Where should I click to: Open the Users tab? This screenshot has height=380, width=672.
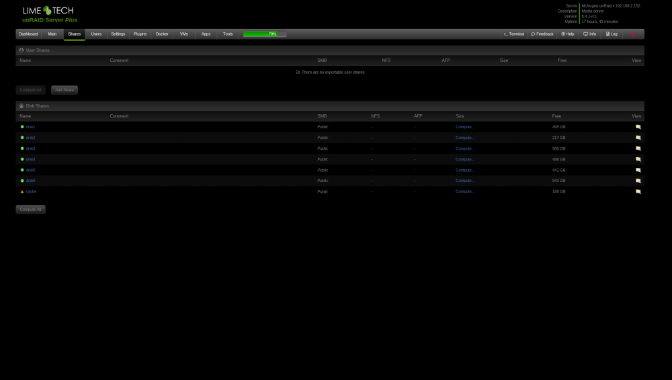tap(96, 34)
